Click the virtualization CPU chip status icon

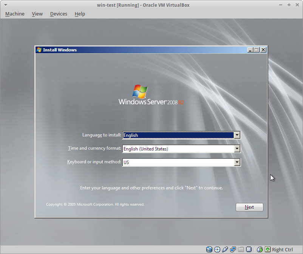[x=249, y=249]
